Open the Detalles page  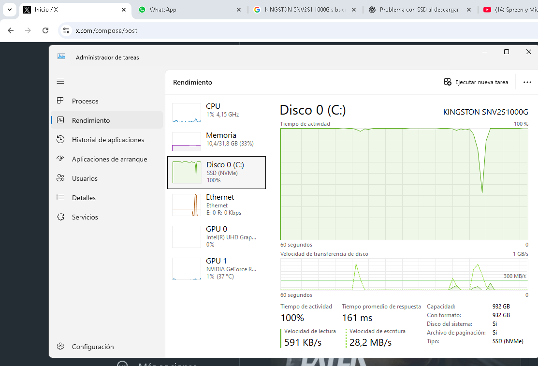[x=107, y=198]
